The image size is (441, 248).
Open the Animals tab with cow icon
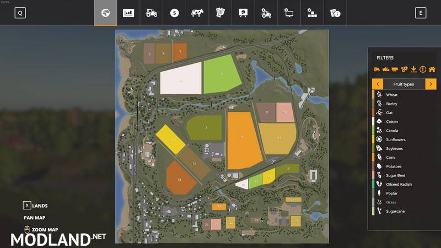(197, 13)
